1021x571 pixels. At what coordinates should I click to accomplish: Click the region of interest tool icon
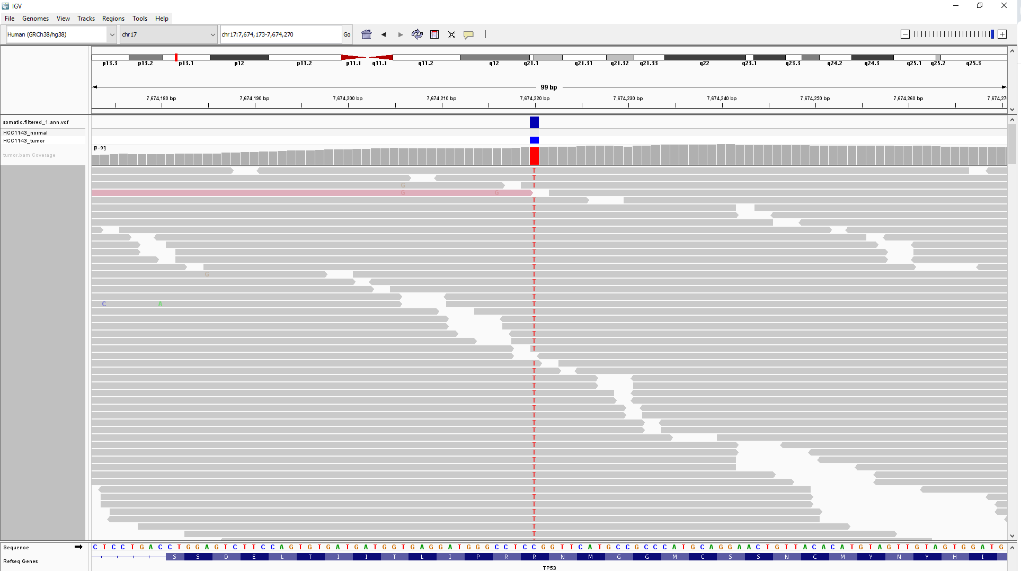point(434,34)
